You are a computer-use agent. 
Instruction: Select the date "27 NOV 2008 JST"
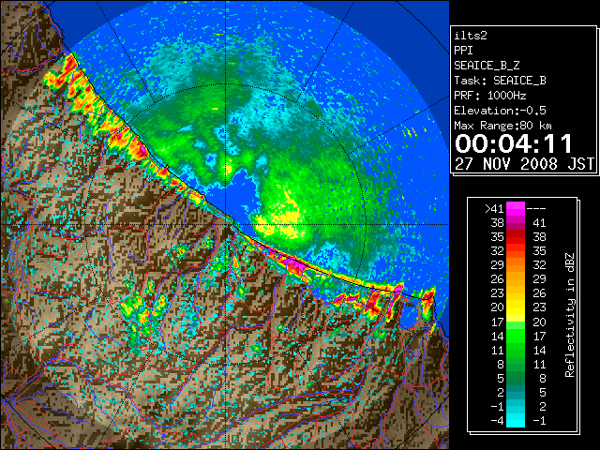coord(524,164)
